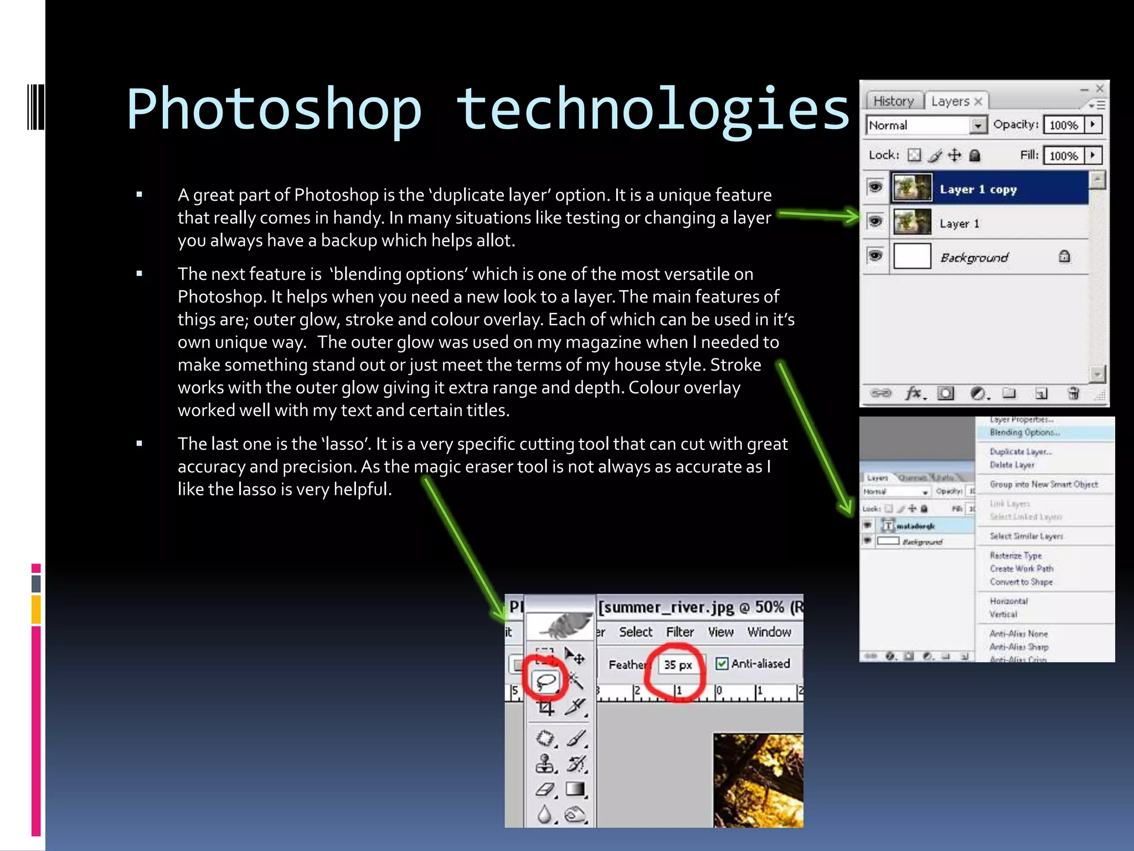
Task: Select the Sponge tool
Action: click(x=575, y=814)
